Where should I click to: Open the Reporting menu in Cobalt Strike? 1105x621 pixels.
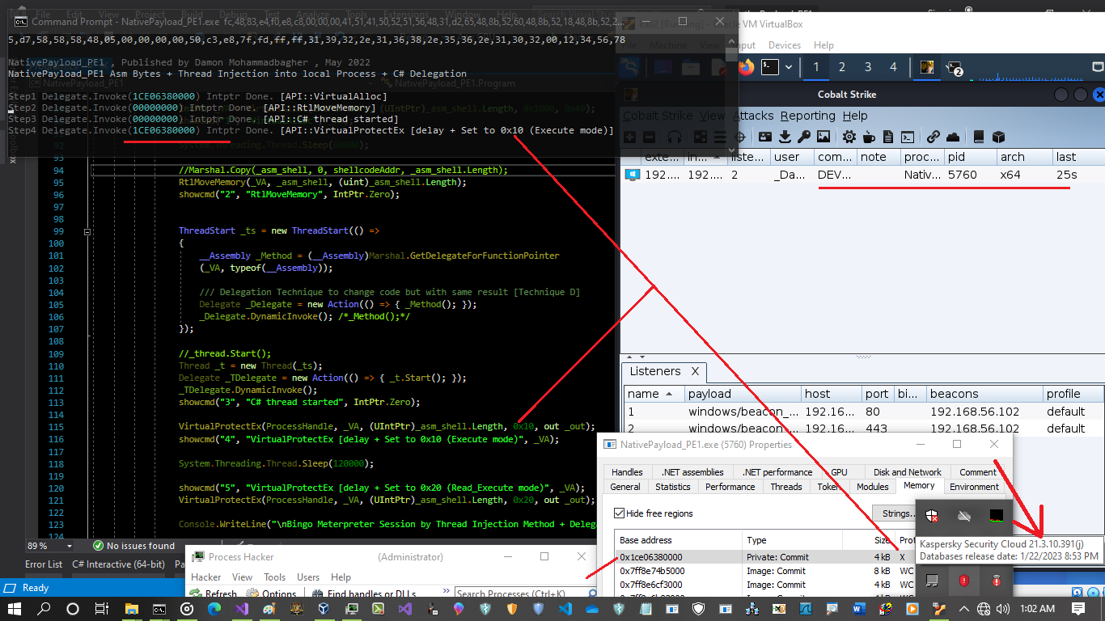(x=807, y=116)
